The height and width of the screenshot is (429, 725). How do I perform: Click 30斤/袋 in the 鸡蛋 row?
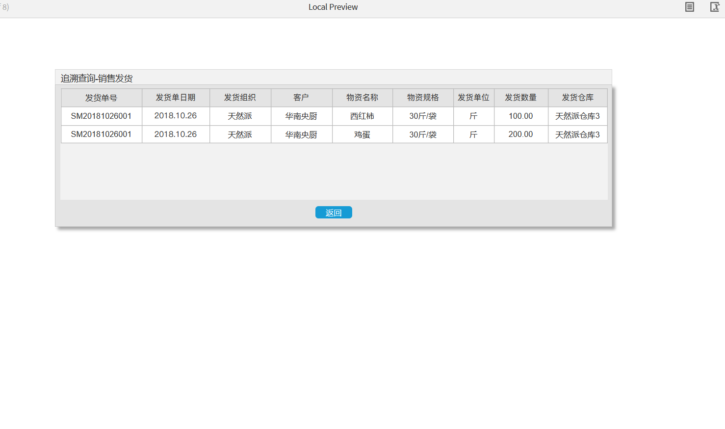[x=423, y=134]
